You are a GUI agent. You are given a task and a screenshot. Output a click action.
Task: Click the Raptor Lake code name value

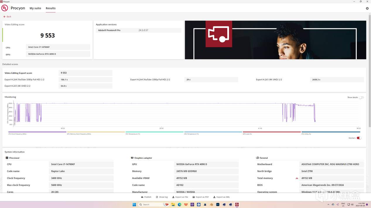click(81, 171)
